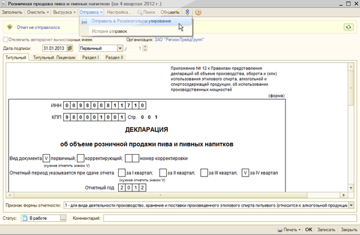
Task: Check the за I квартал box
Action: coord(122,172)
